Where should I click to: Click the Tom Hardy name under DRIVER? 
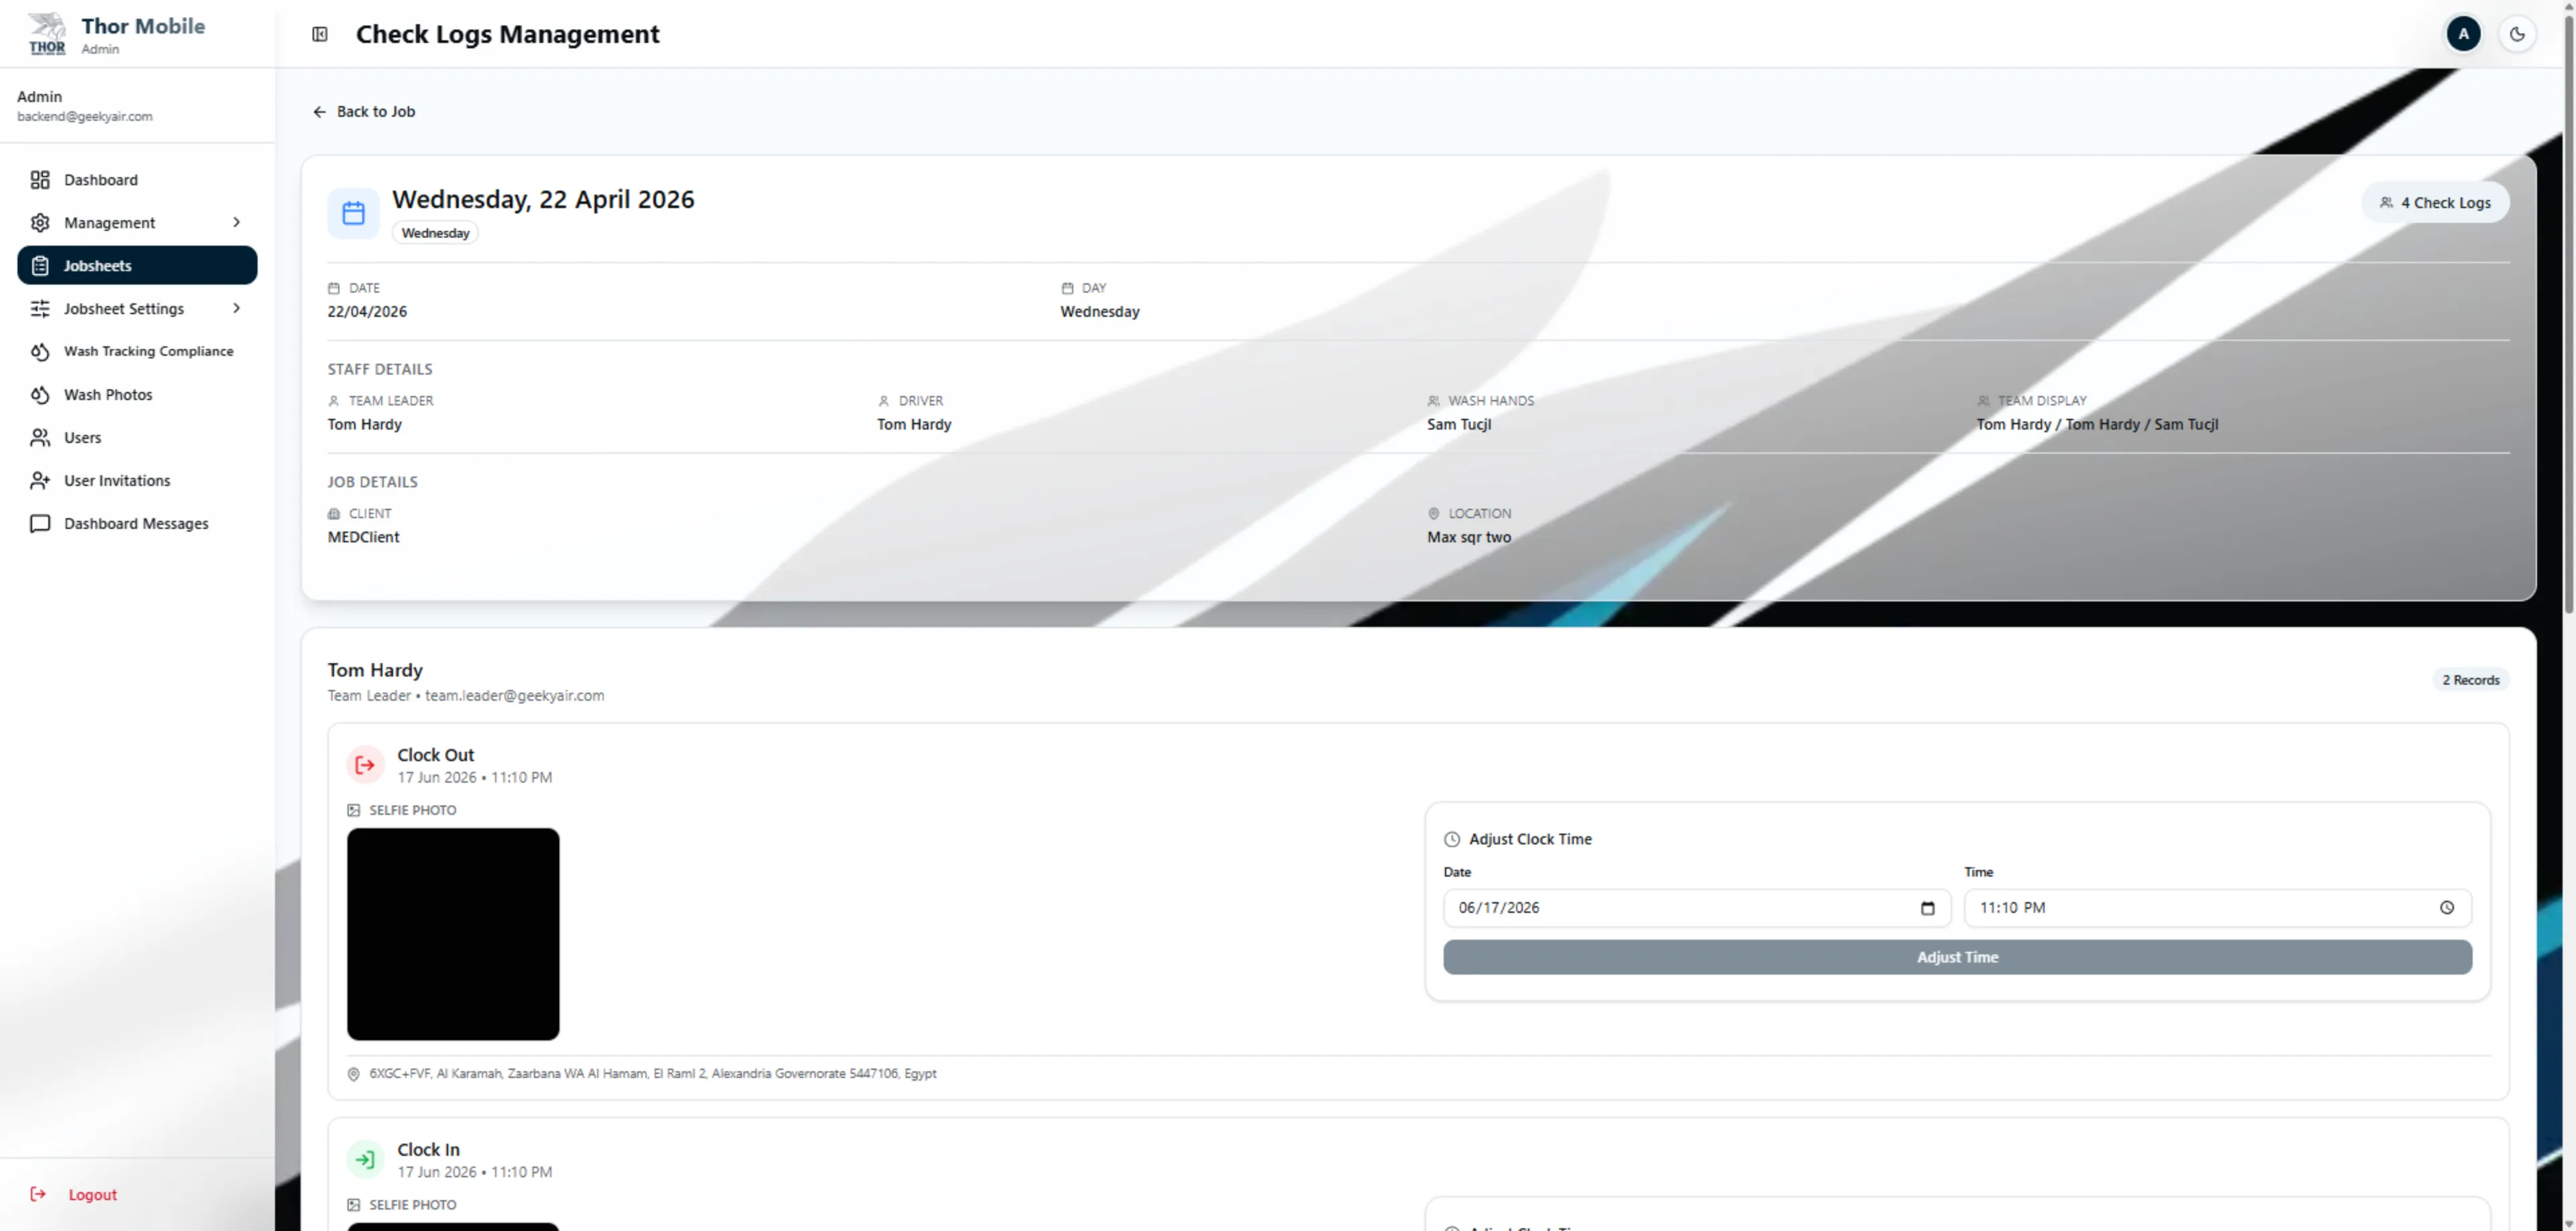click(x=914, y=424)
